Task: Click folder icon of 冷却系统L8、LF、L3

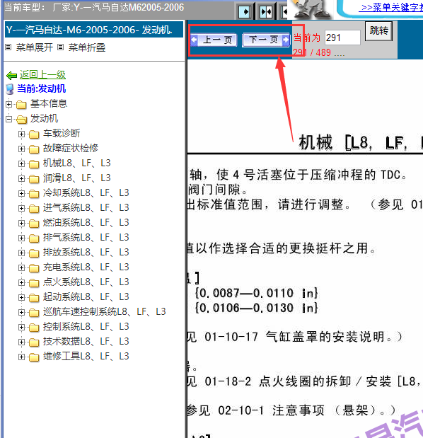Action: pyautogui.click(x=34, y=194)
